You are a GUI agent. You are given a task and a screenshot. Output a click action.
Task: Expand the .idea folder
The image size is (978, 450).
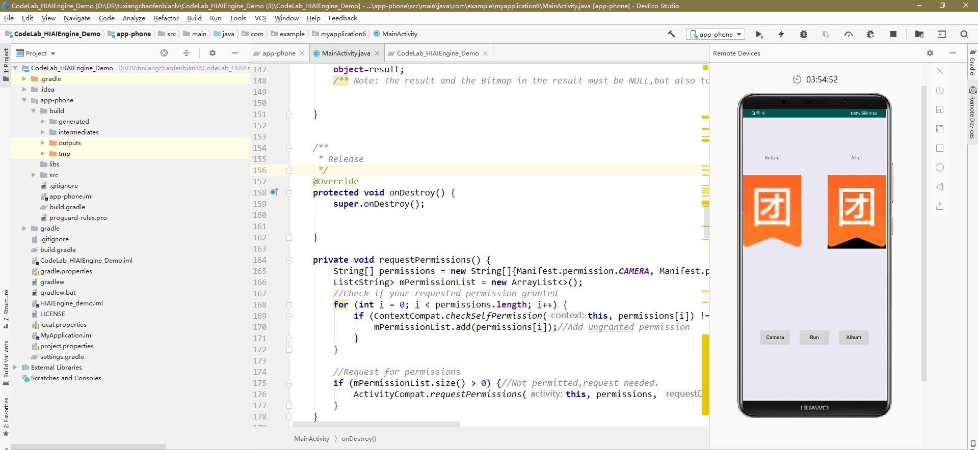pos(24,89)
